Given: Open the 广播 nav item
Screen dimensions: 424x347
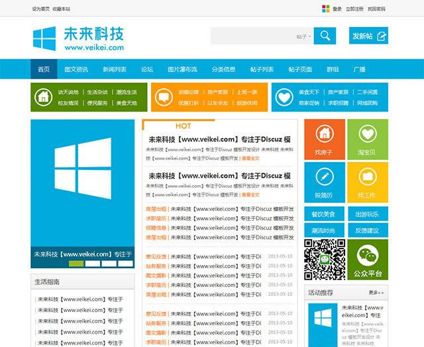Looking at the screenshot, I should pyautogui.click(x=359, y=69).
